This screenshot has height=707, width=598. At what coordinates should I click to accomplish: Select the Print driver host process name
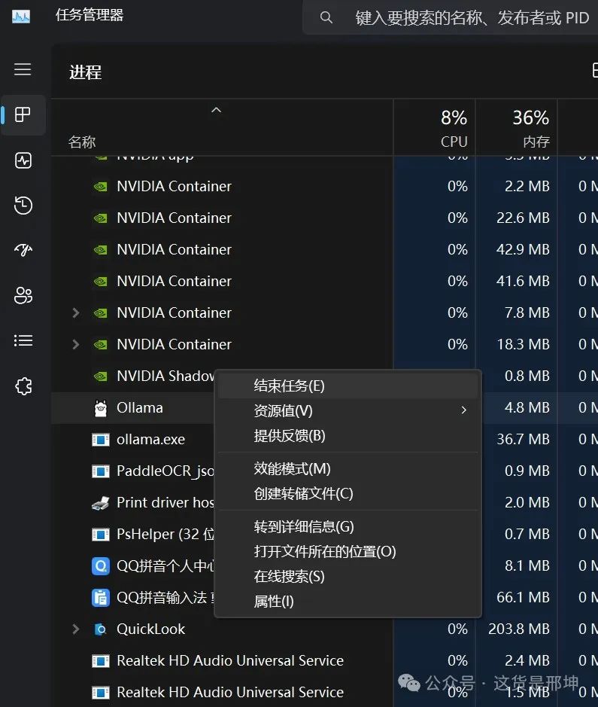(165, 502)
